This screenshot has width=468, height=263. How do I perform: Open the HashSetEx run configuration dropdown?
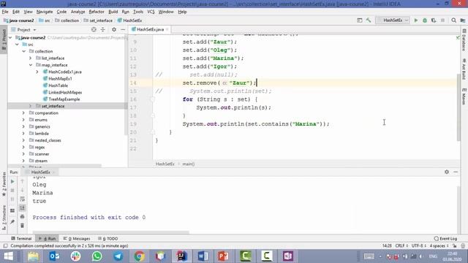click(393, 20)
